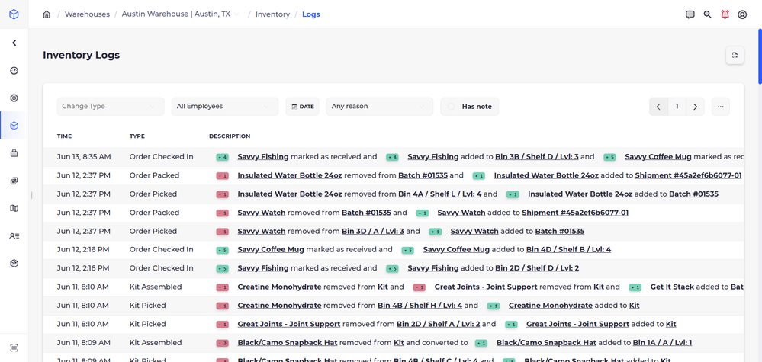The image size is (762, 362).
Task: Click the TYPE column header
Action: (x=137, y=136)
